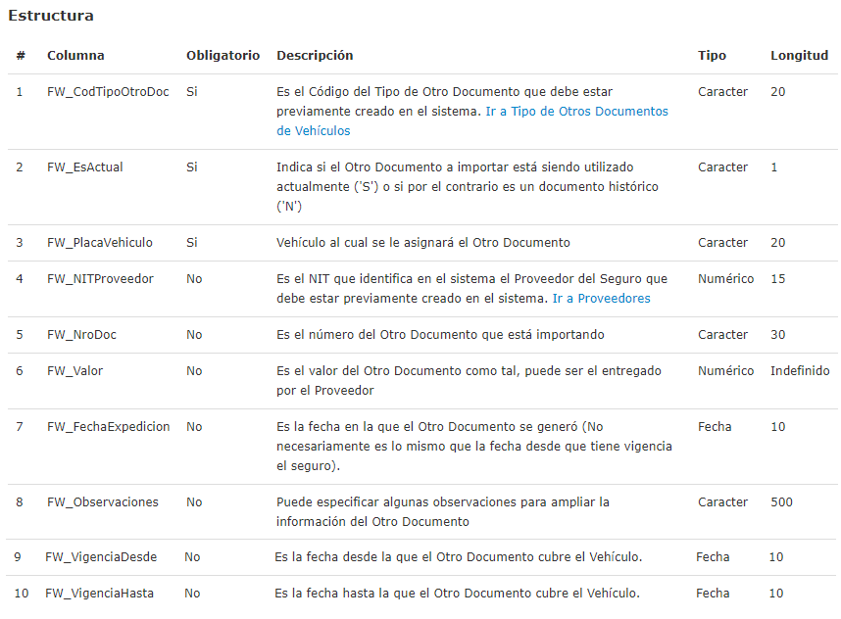Viewport: 841px width, 619px height.
Task: Click the Longitud value 10 for FW_FechaExpedicion
Action: tap(775, 426)
